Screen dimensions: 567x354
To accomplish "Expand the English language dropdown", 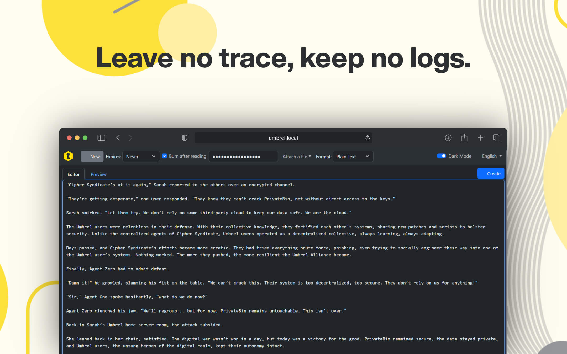I will pos(491,156).
